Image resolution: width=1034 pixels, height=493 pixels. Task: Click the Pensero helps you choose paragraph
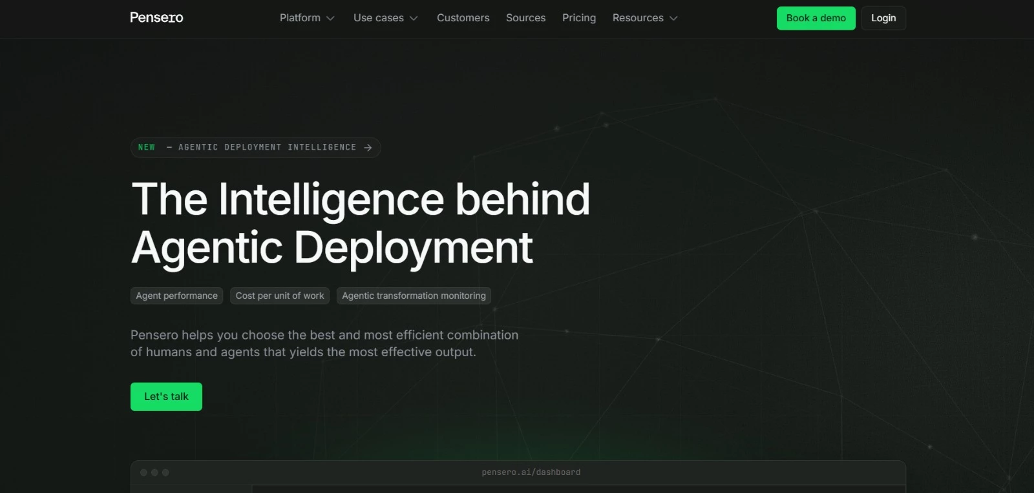[324, 343]
